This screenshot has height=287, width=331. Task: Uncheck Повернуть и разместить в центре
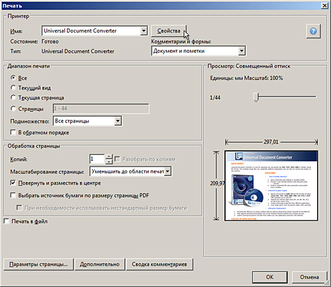click(13, 183)
